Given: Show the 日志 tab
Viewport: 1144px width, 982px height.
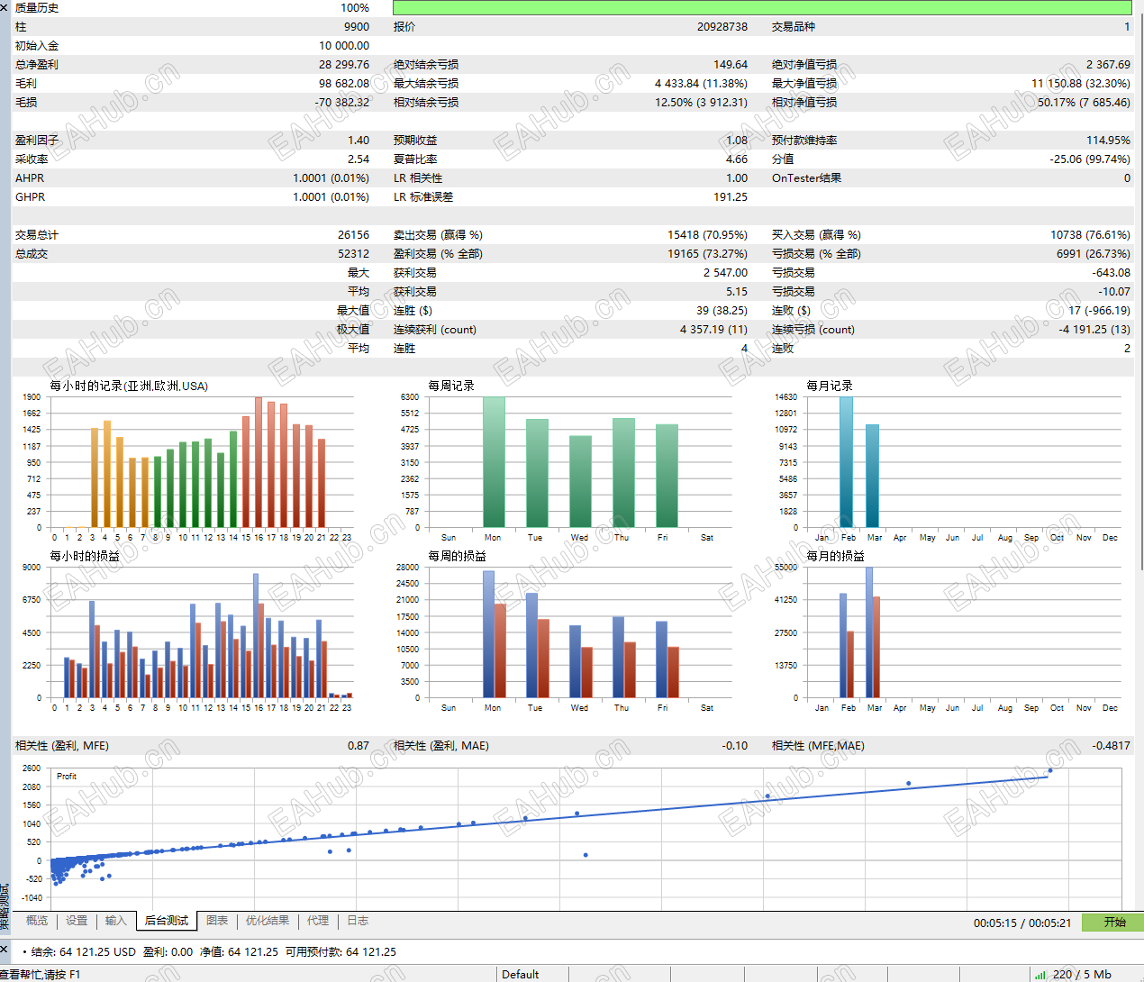Looking at the screenshot, I should (358, 921).
